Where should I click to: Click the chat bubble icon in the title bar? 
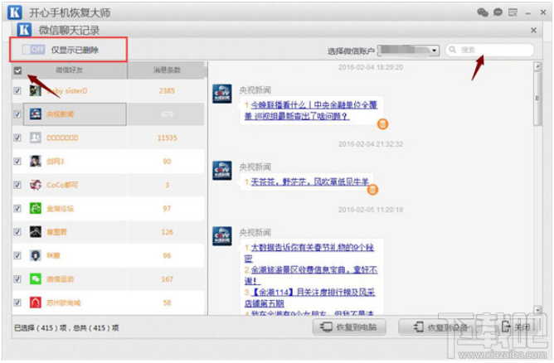[498, 12]
